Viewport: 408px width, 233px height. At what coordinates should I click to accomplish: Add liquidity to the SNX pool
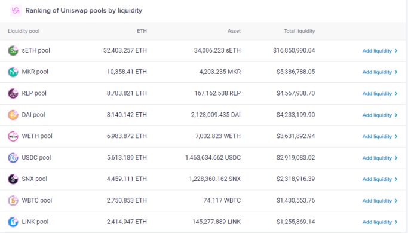tap(380, 179)
